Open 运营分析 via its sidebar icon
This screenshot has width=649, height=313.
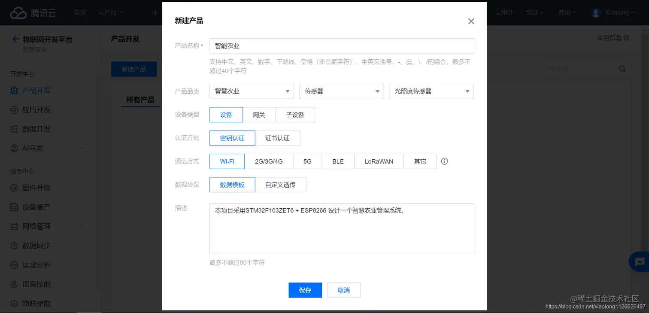[14, 265]
